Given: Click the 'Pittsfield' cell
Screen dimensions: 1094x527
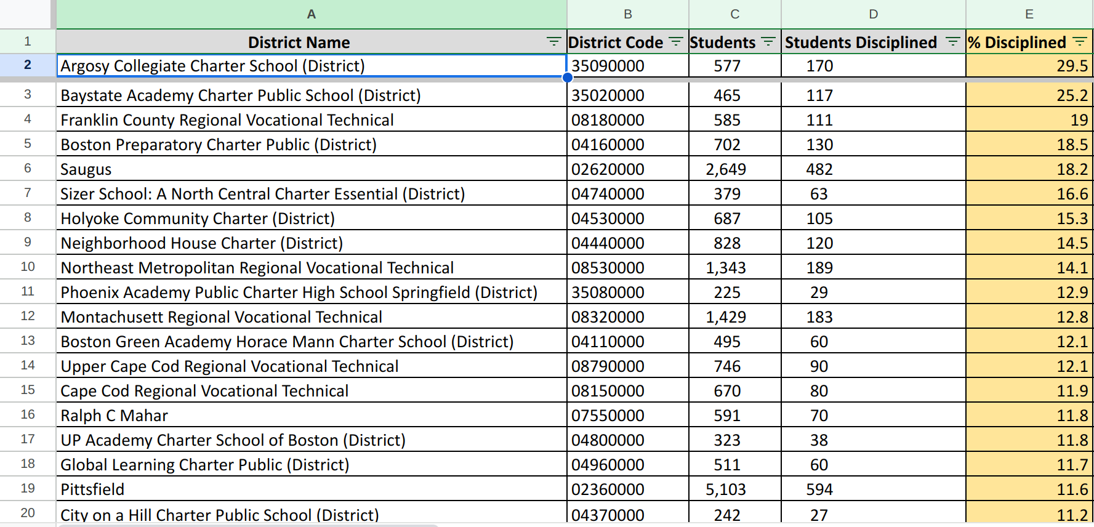Looking at the screenshot, I should pos(312,489).
